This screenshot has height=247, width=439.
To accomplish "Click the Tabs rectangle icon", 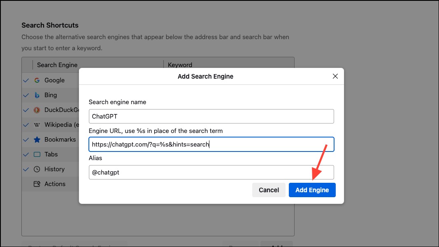I will point(37,154).
